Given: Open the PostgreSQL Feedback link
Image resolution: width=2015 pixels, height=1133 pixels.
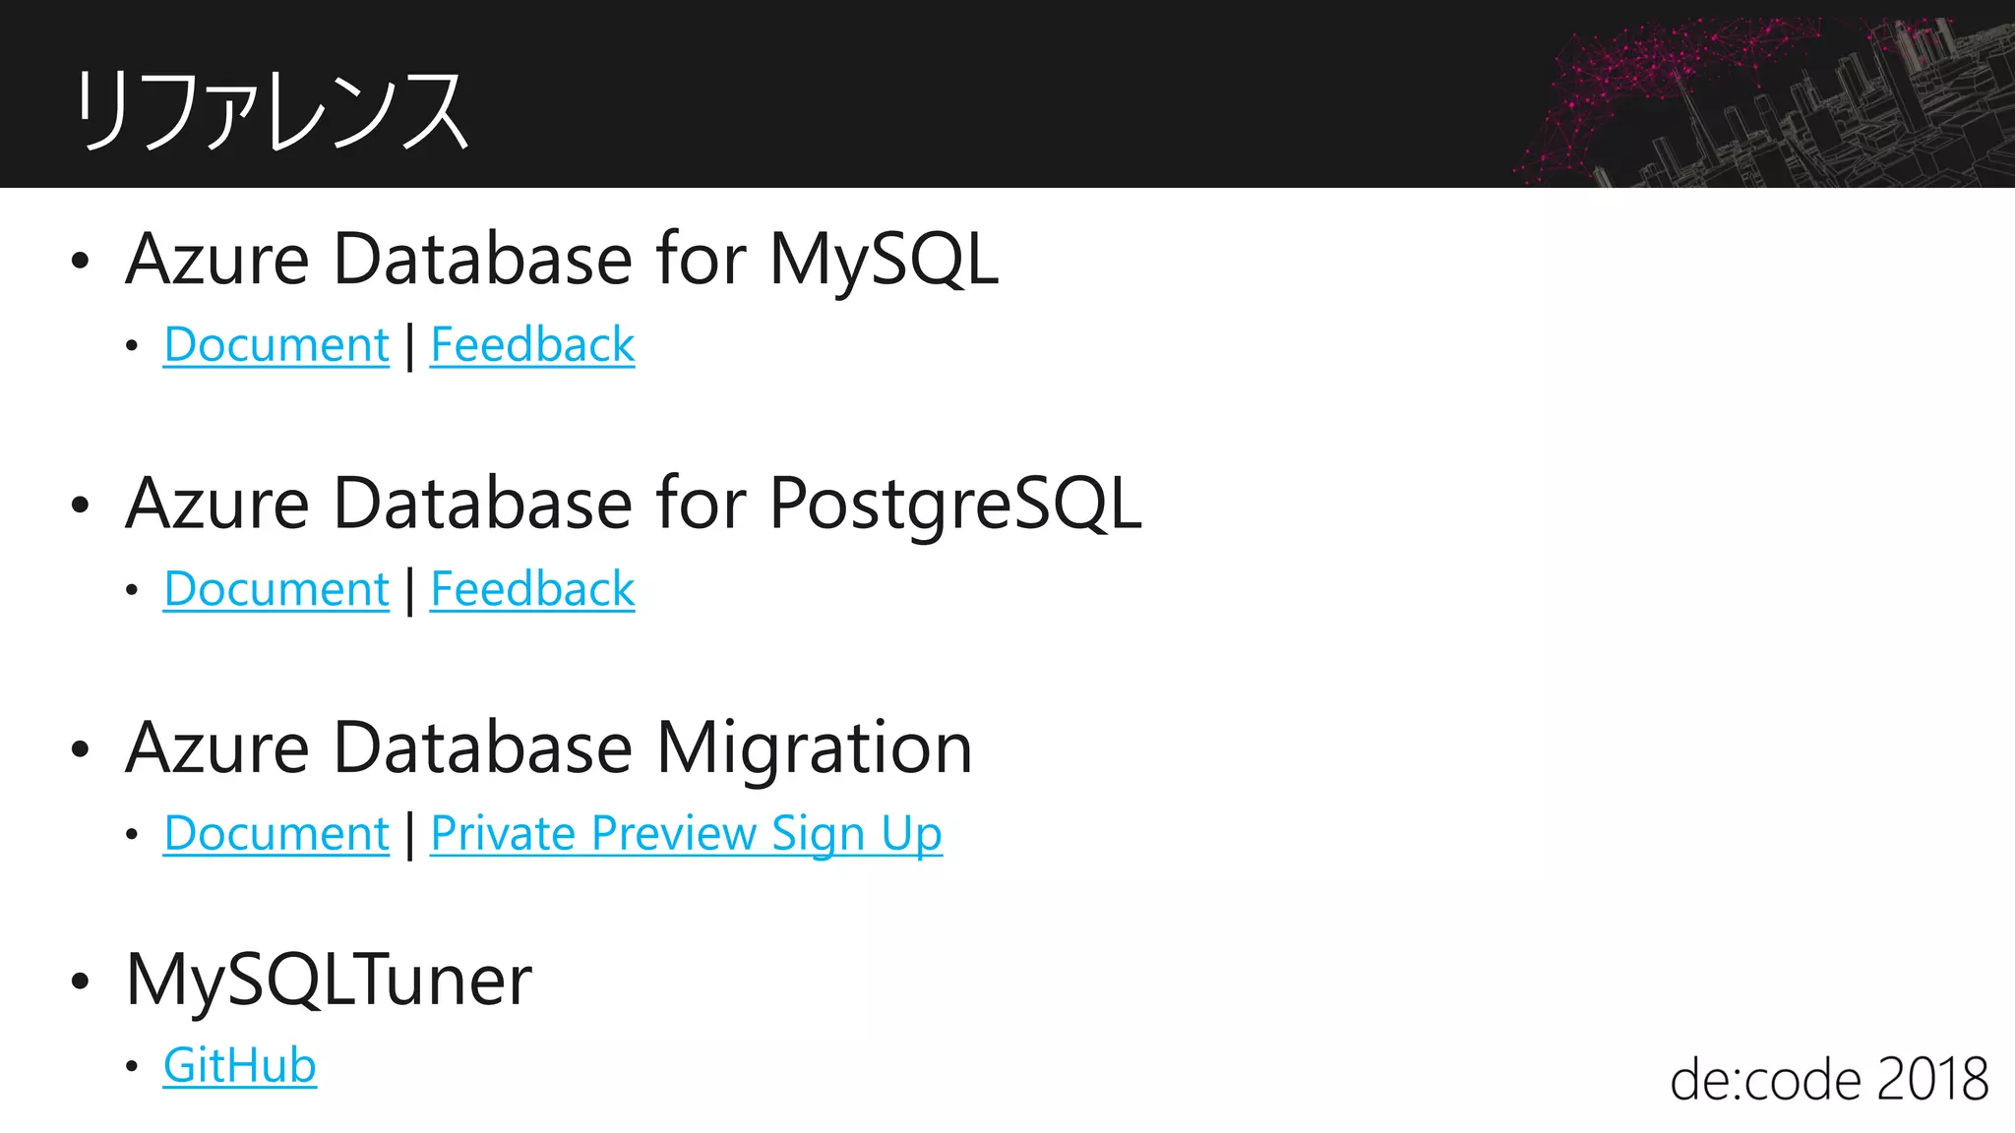Looking at the screenshot, I should 532,590.
